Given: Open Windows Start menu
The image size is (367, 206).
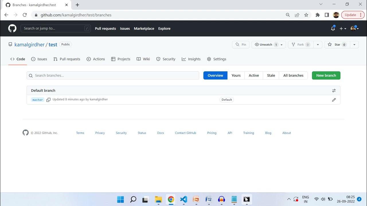Looking at the screenshot, I should coord(121,199).
